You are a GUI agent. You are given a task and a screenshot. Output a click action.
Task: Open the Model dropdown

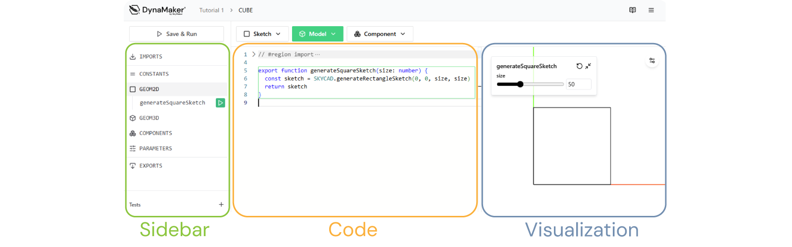[x=317, y=34]
